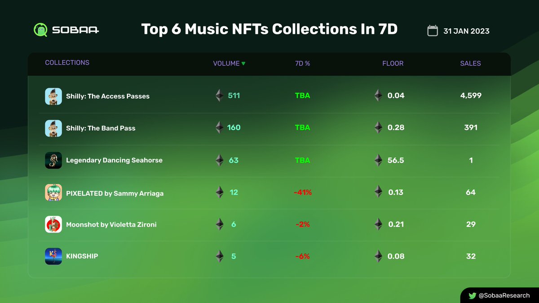Click the 31 JAN 2023 date text
This screenshot has width=539, height=303.
pos(466,31)
